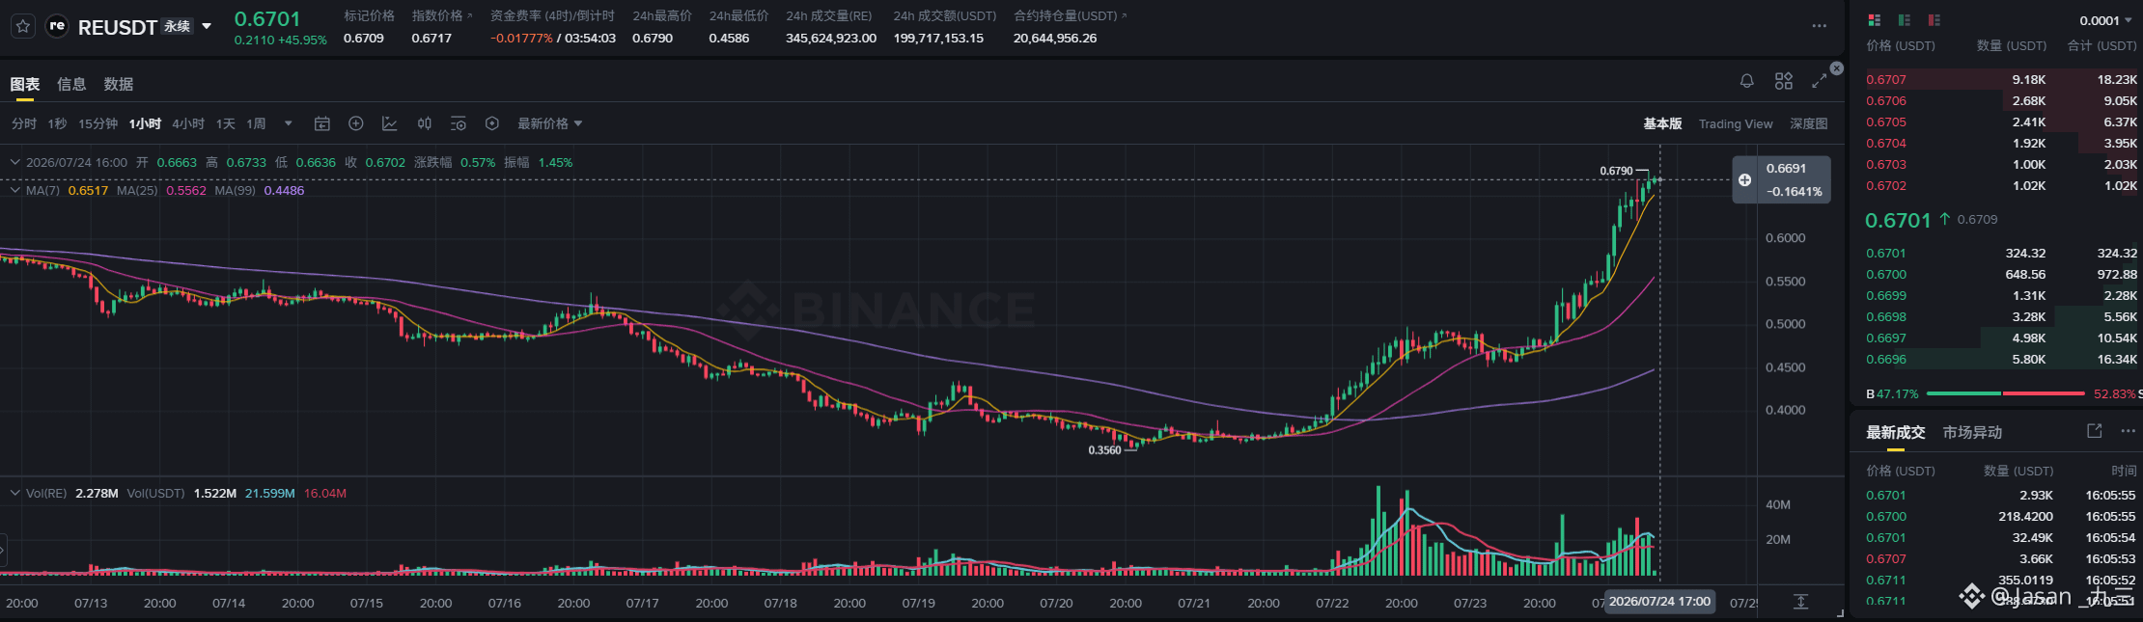
Task: Open the 0.0001 price precision dropdown
Action: coord(2105,20)
